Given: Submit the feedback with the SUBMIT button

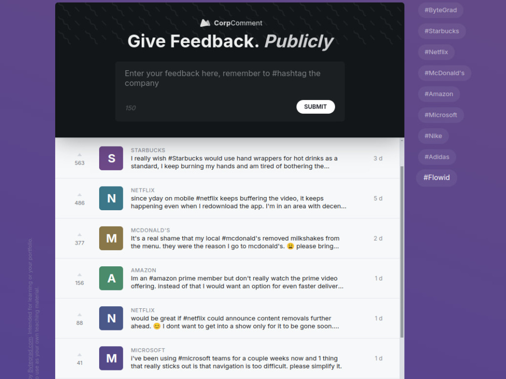Looking at the screenshot, I should [316, 107].
